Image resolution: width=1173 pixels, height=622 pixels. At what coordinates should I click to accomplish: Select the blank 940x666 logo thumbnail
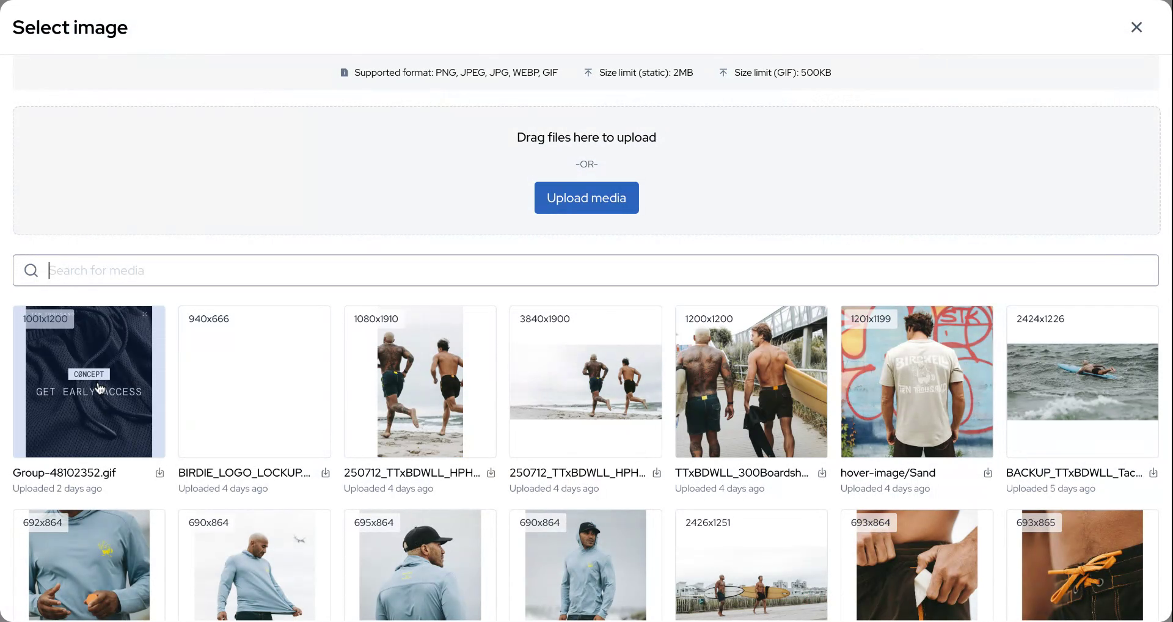pyautogui.click(x=254, y=382)
